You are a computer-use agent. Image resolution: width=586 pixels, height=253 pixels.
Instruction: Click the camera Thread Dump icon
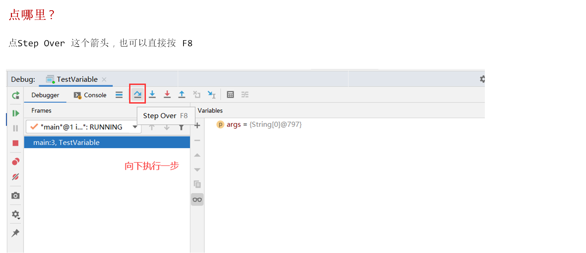tap(16, 196)
